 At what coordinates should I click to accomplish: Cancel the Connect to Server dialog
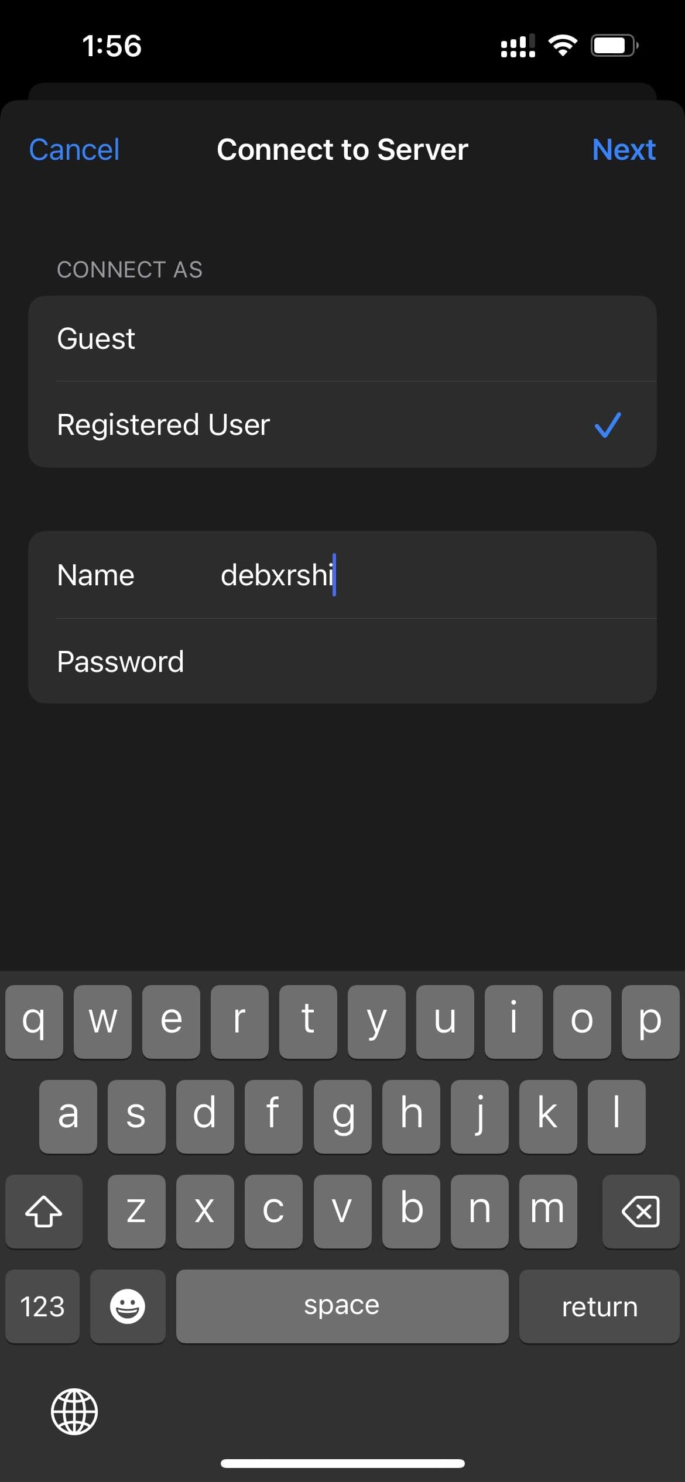pyautogui.click(x=73, y=150)
